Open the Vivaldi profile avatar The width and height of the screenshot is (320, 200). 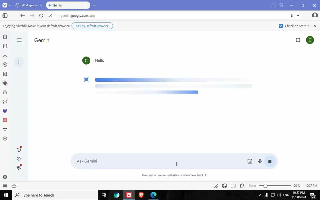pyautogui.click(x=315, y=15)
